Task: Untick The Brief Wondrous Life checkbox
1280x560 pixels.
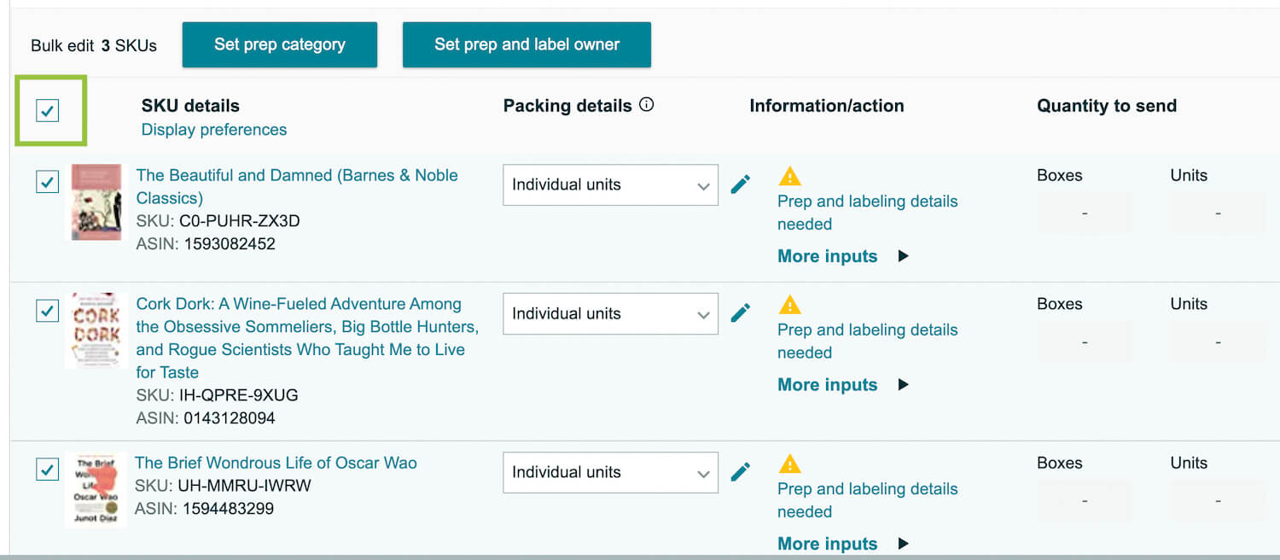Action: pos(47,470)
